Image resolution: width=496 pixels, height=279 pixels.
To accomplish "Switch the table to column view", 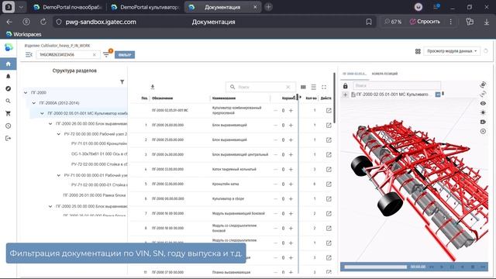I will 303,87.
